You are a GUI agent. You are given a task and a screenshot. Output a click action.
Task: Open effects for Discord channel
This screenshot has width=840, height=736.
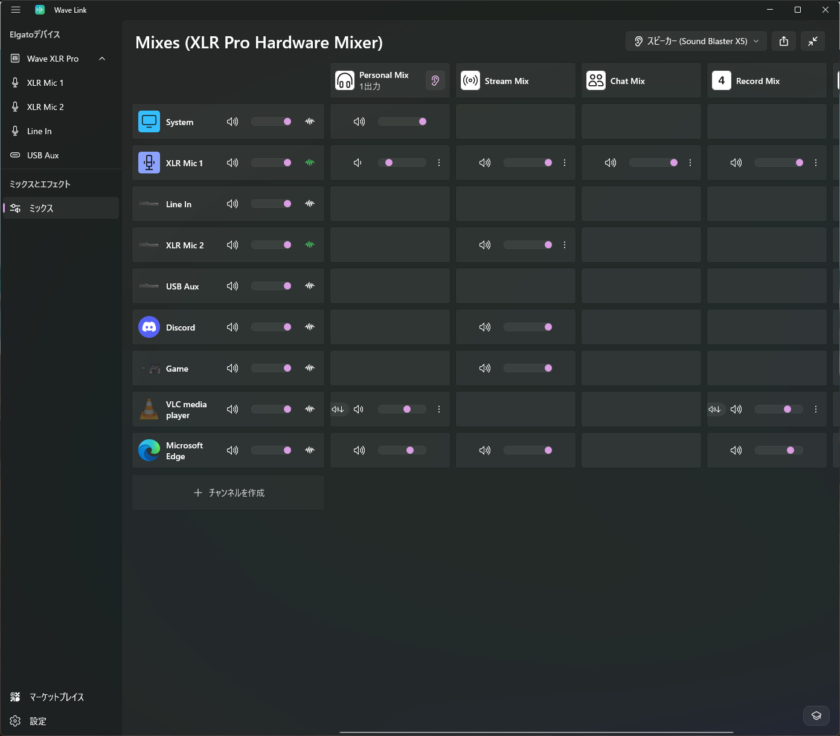pos(310,327)
